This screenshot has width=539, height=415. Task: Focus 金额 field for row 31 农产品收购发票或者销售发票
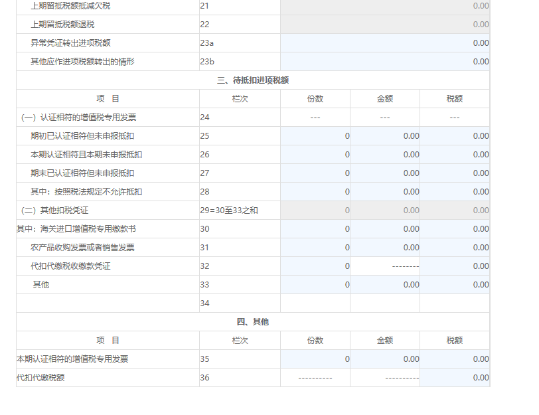coord(385,248)
